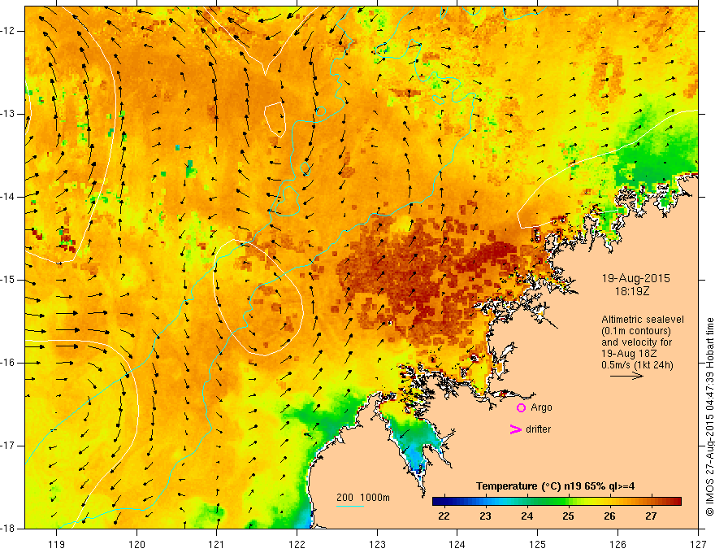Image resolution: width=715 pixels, height=553 pixels.
Task: Click the date text 19-Aug-2015
Action: click(x=635, y=278)
